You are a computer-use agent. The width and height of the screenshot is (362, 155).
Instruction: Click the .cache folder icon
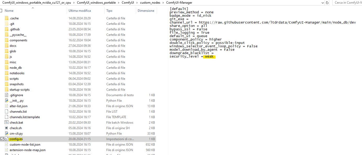click(7, 18)
